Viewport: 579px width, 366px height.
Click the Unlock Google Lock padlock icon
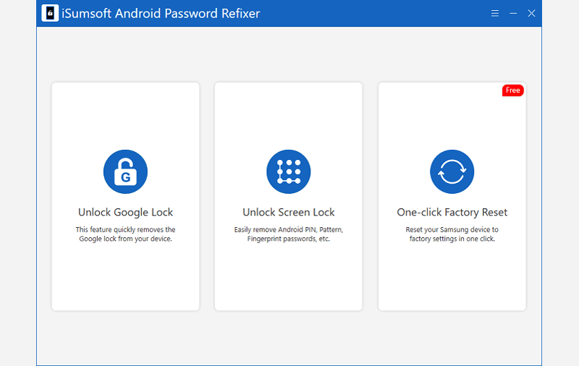(x=125, y=172)
